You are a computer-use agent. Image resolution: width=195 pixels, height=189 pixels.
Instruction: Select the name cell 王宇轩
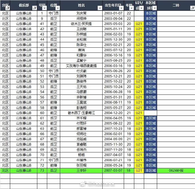[x=81, y=171]
